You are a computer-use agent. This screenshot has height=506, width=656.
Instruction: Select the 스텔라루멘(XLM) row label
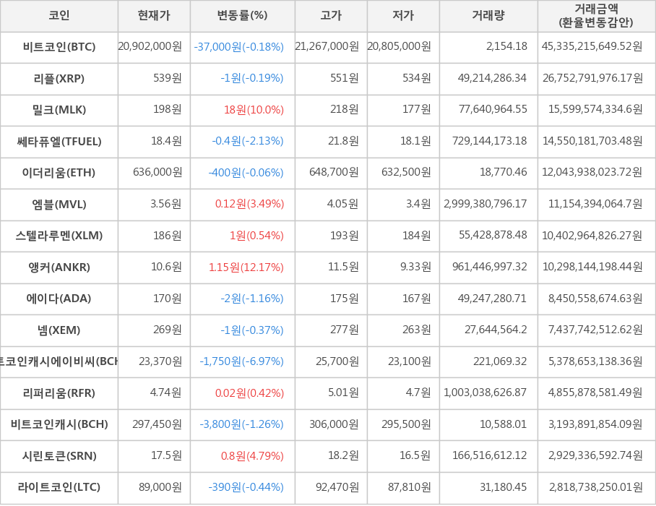click(59, 236)
